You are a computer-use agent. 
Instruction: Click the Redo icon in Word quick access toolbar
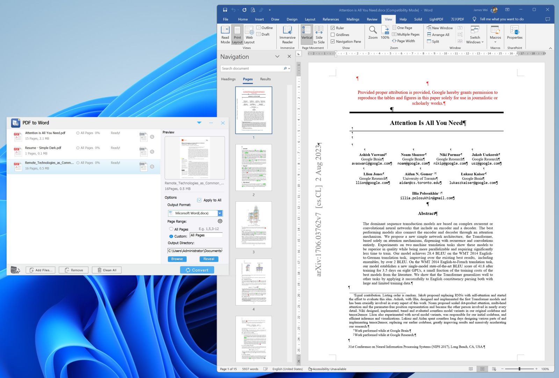pyautogui.click(x=244, y=10)
